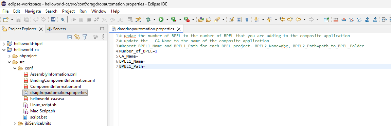Click the Terminate (stop) debug icon

pos(89,19)
